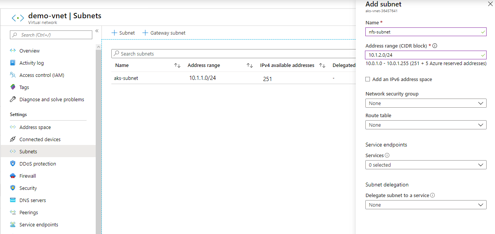The image size is (495, 234).
Task: Sort by IPv4 available addresses arrows
Action: [322, 65]
